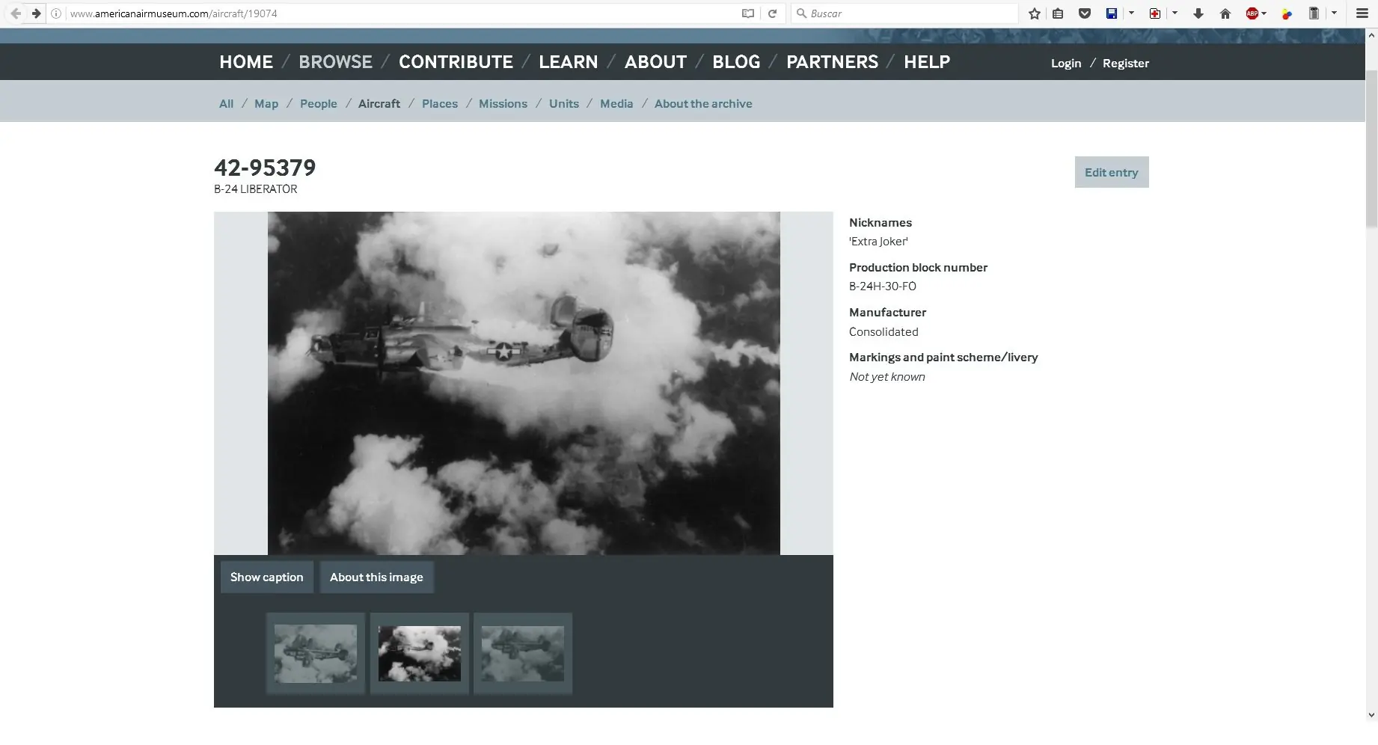Open the CONTRIBUTE menu item
The width and height of the screenshot is (1378, 745).
[x=456, y=62]
